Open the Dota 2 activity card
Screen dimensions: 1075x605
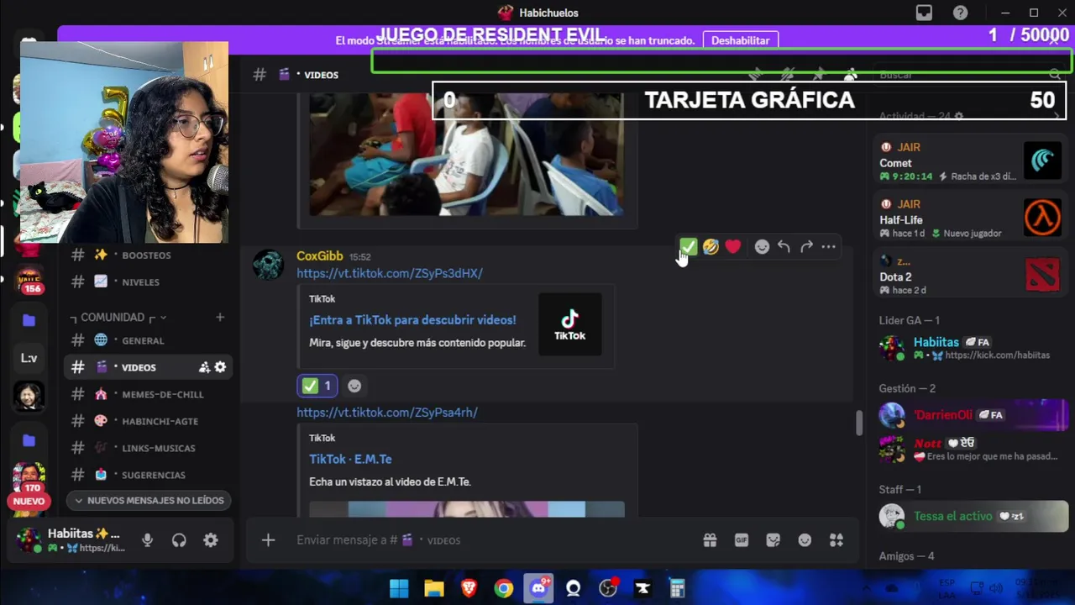point(971,275)
